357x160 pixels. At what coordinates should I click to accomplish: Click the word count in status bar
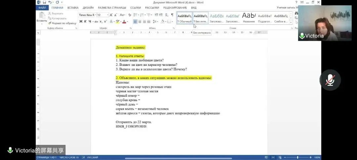coord(69,158)
